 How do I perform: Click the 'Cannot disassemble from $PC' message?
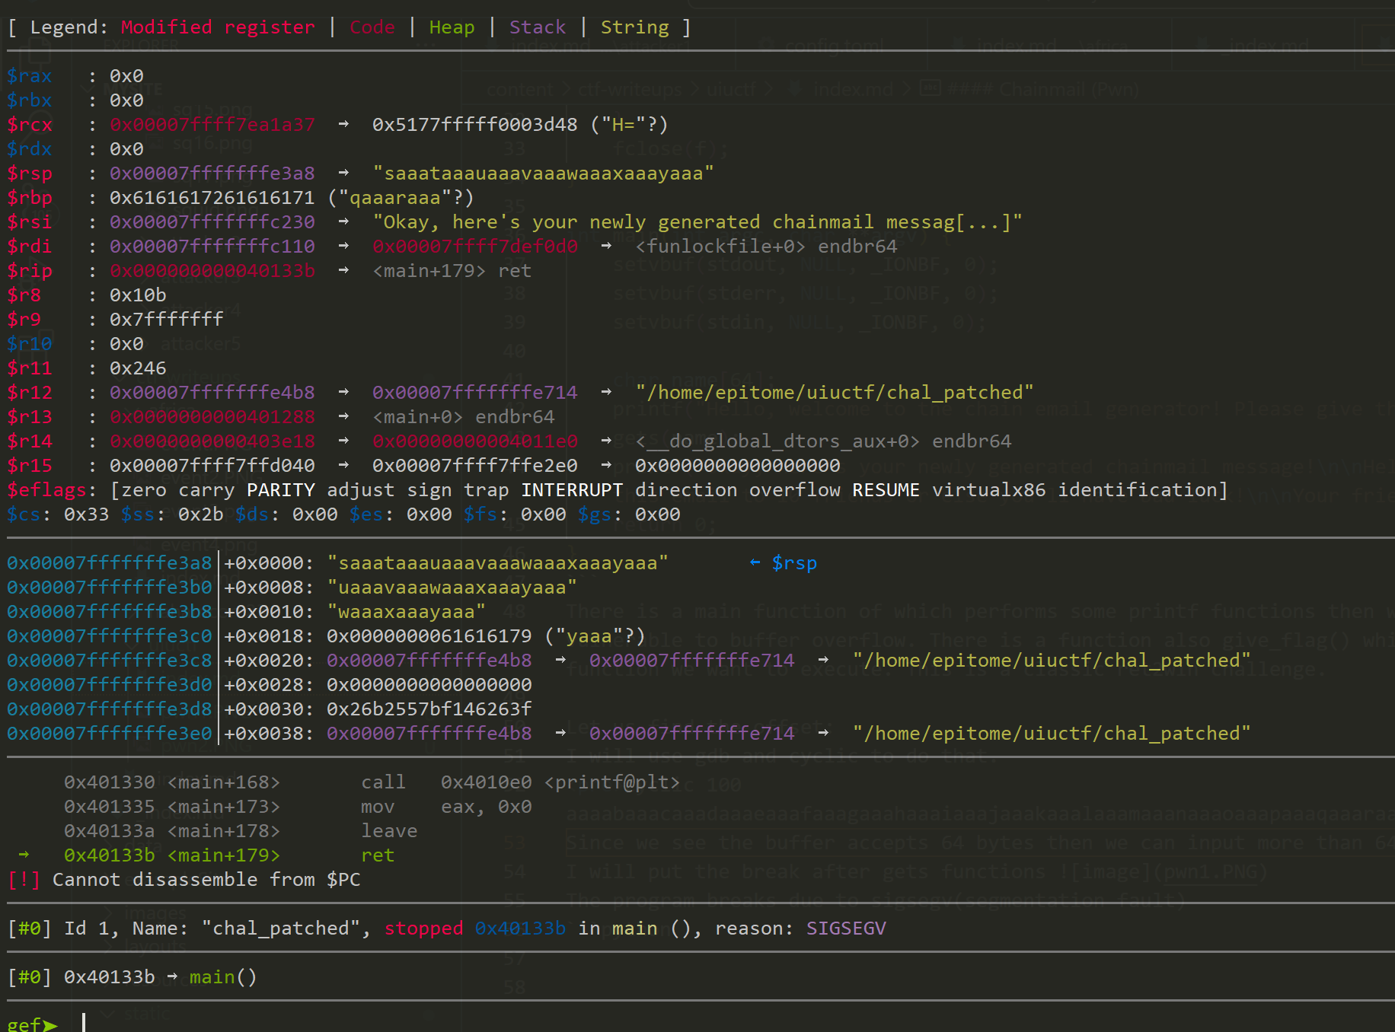[206, 880]
